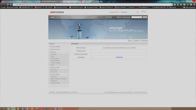This screenshot has width=196, height=110.
Task: Click the green taskbar application icon
Action: click(x=13, y=109)
